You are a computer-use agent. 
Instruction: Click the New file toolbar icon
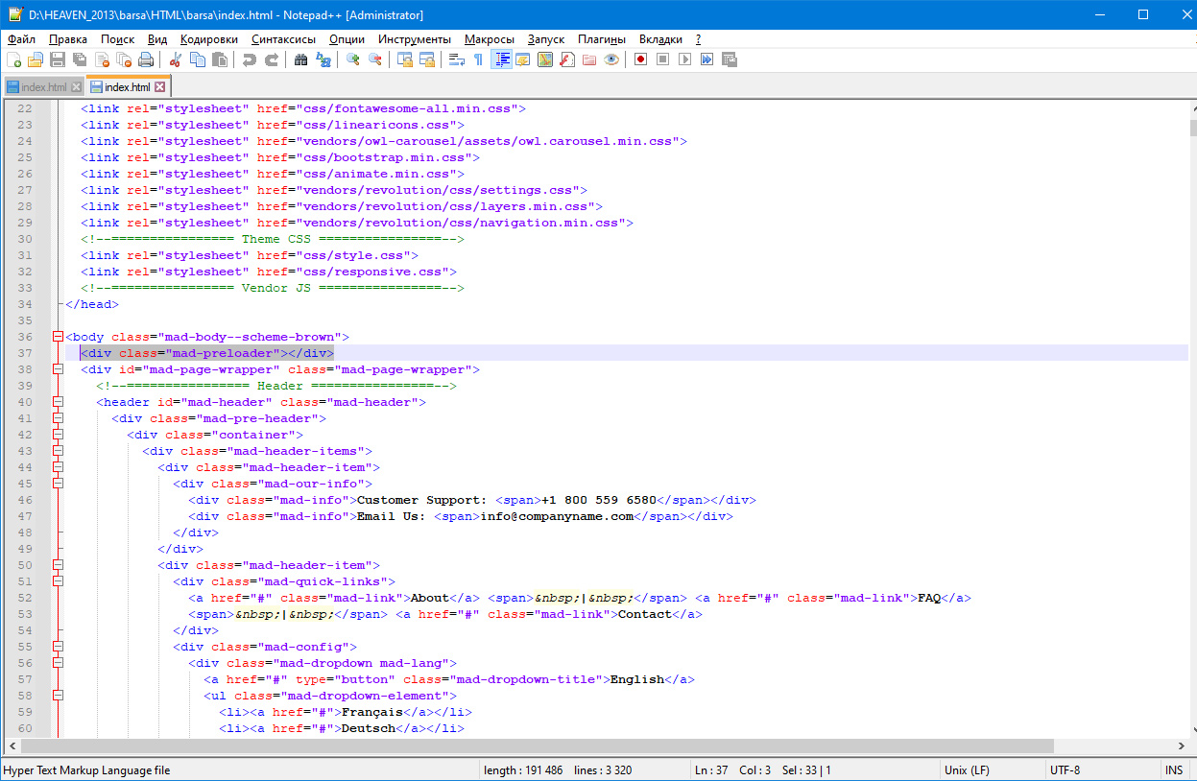click(13, 59)
